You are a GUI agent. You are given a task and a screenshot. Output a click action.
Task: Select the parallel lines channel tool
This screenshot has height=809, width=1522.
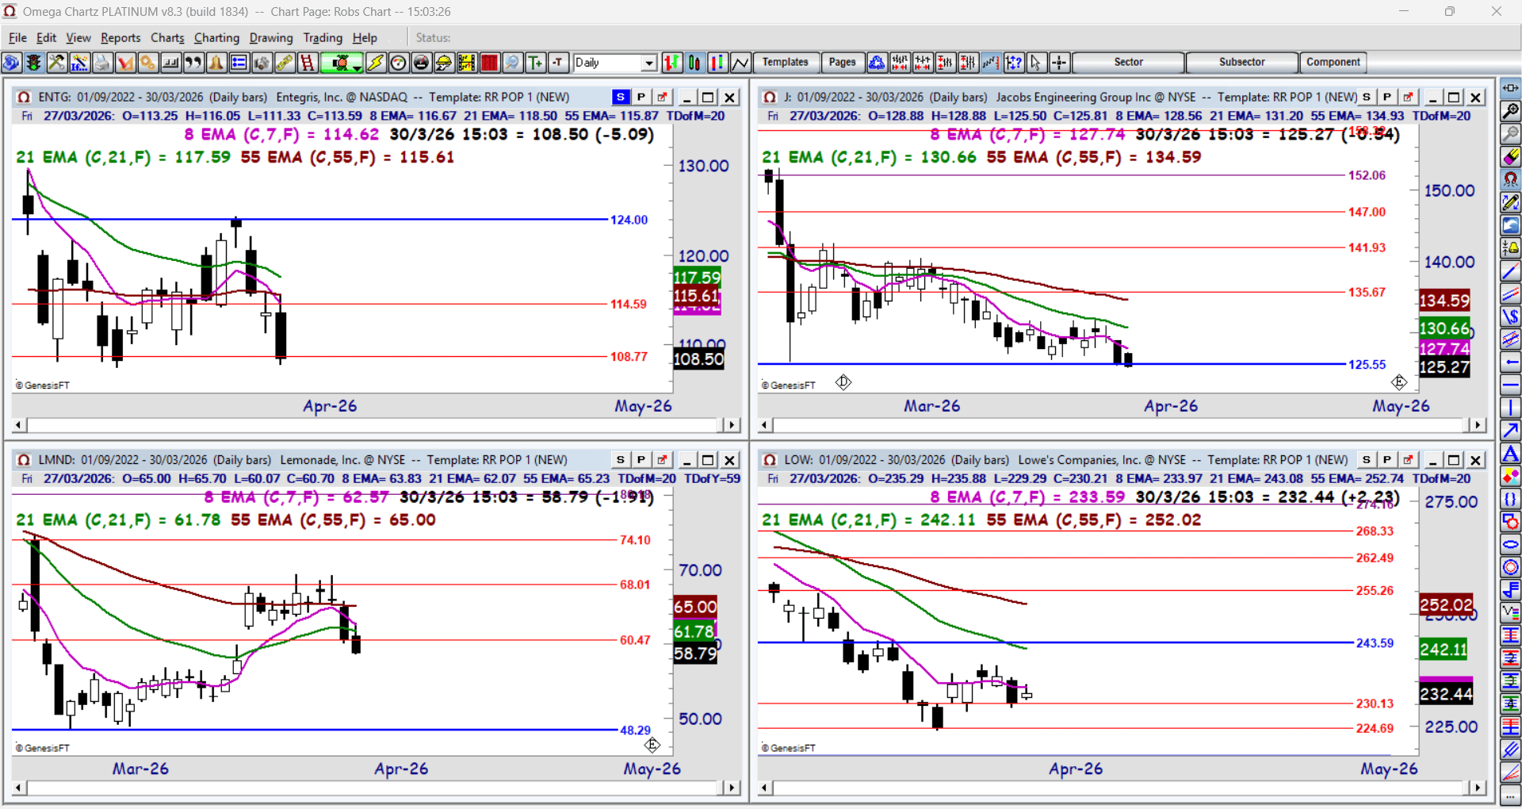1511,293
